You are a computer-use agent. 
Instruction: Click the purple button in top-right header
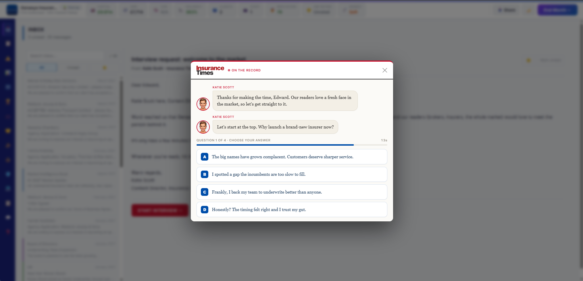[x=557, y=10]
